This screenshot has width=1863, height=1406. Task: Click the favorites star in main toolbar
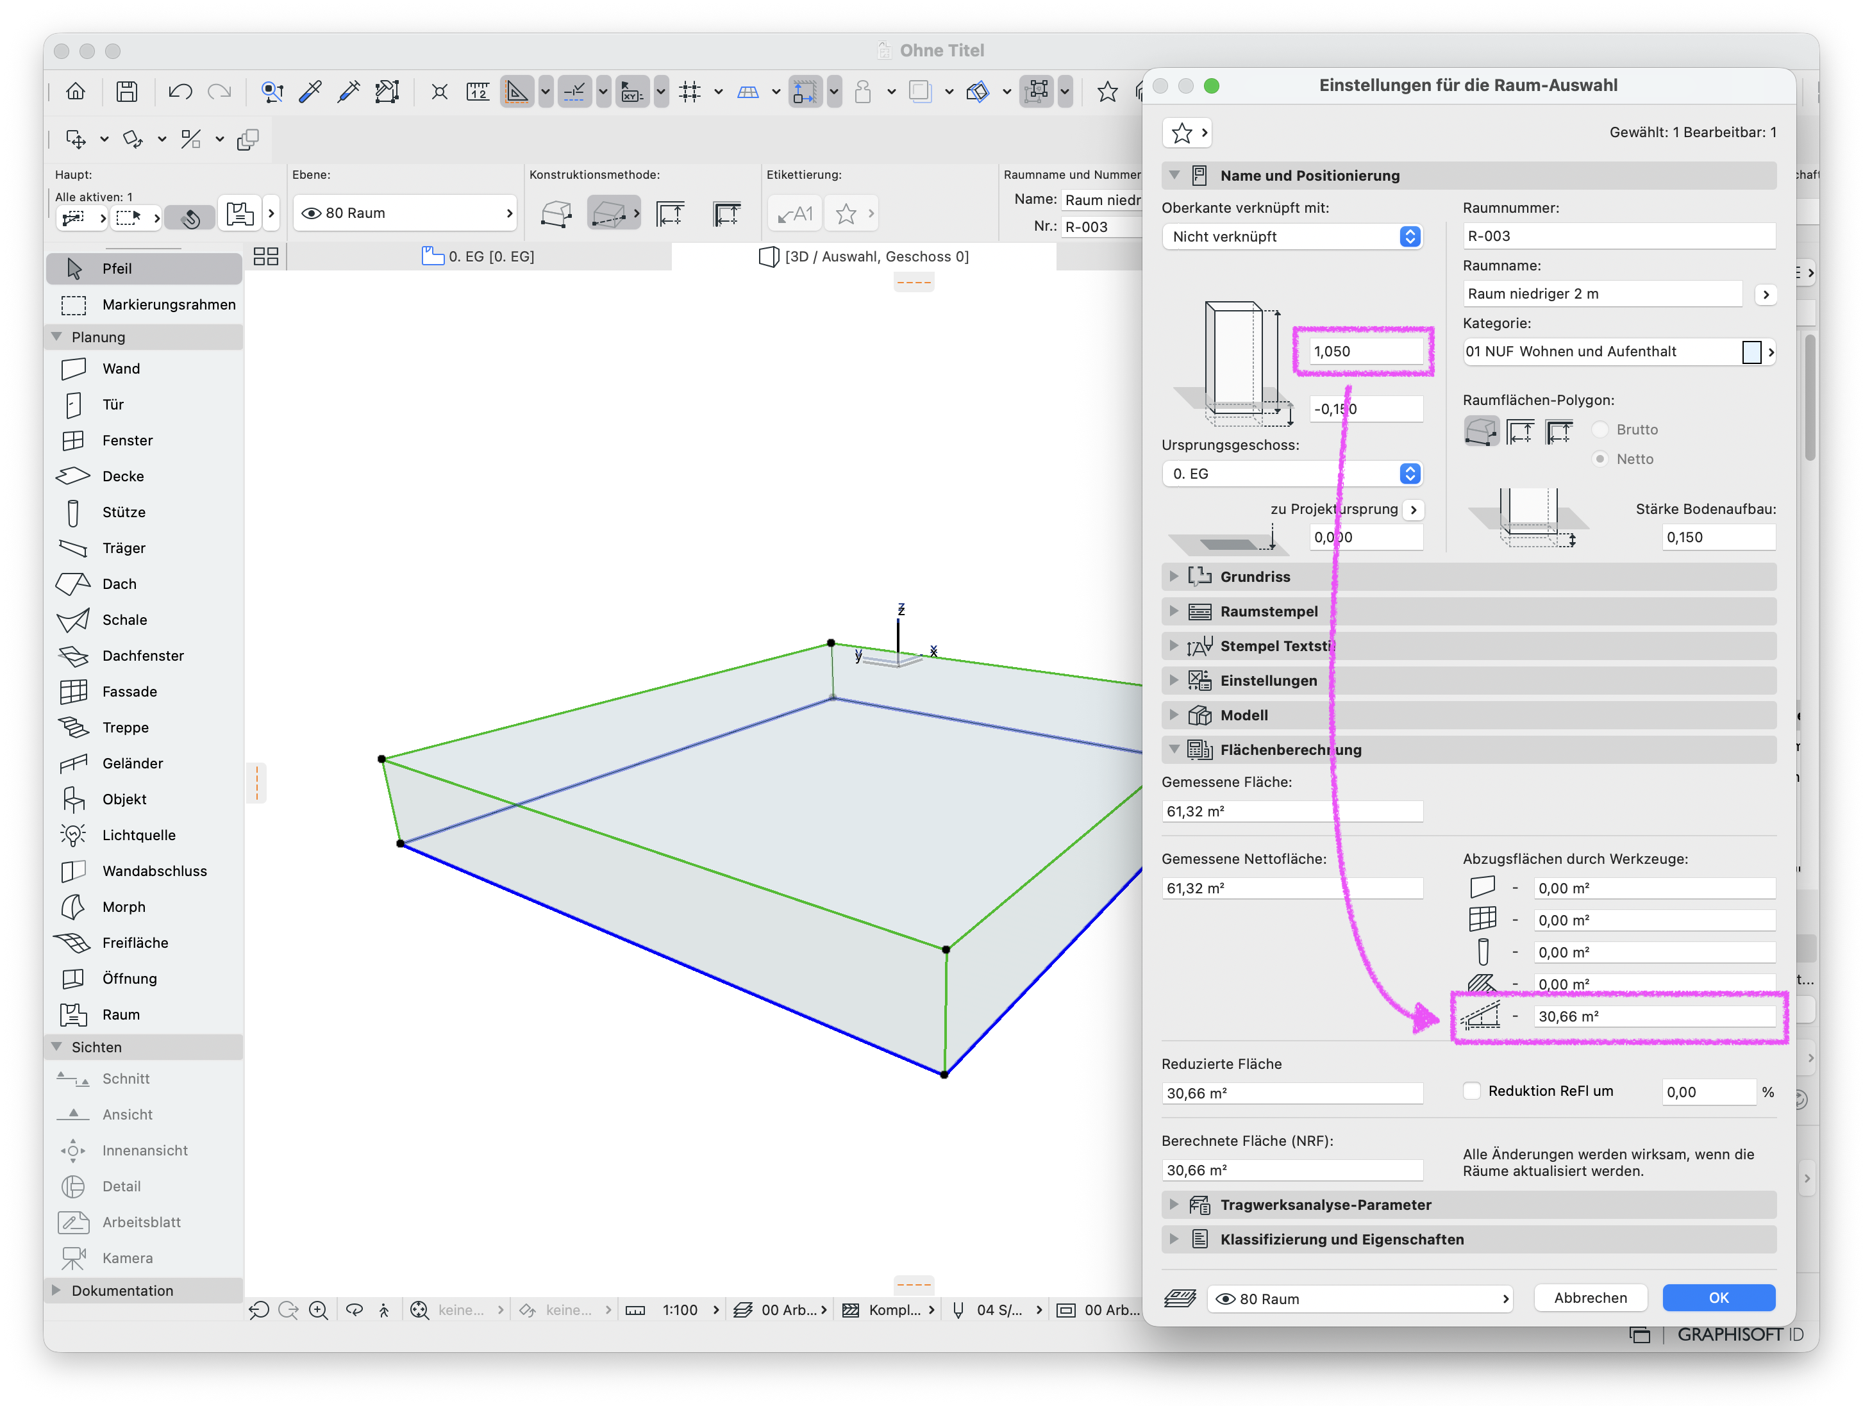1107,92
